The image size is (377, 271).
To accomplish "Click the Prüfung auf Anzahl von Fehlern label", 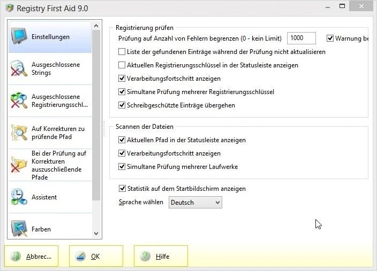I will click(x=200, y=38).
